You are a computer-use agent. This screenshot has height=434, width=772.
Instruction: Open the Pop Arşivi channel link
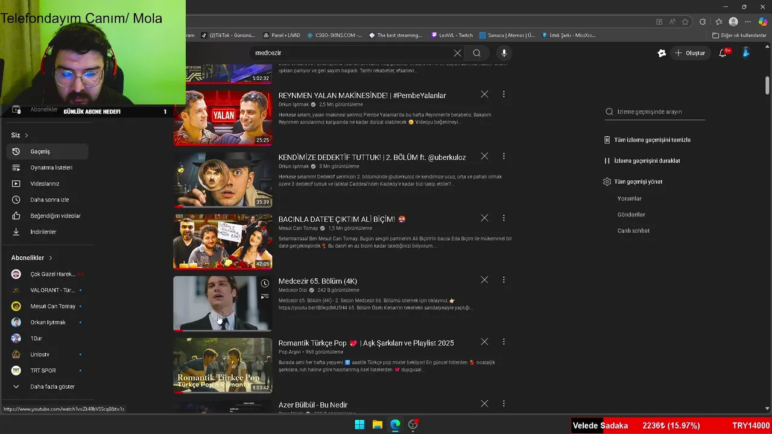tap(289, 352)
